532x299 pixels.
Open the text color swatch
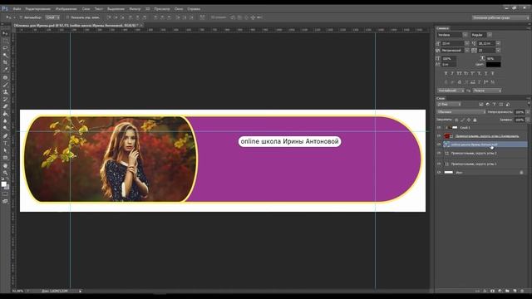(x=493, y=65)
